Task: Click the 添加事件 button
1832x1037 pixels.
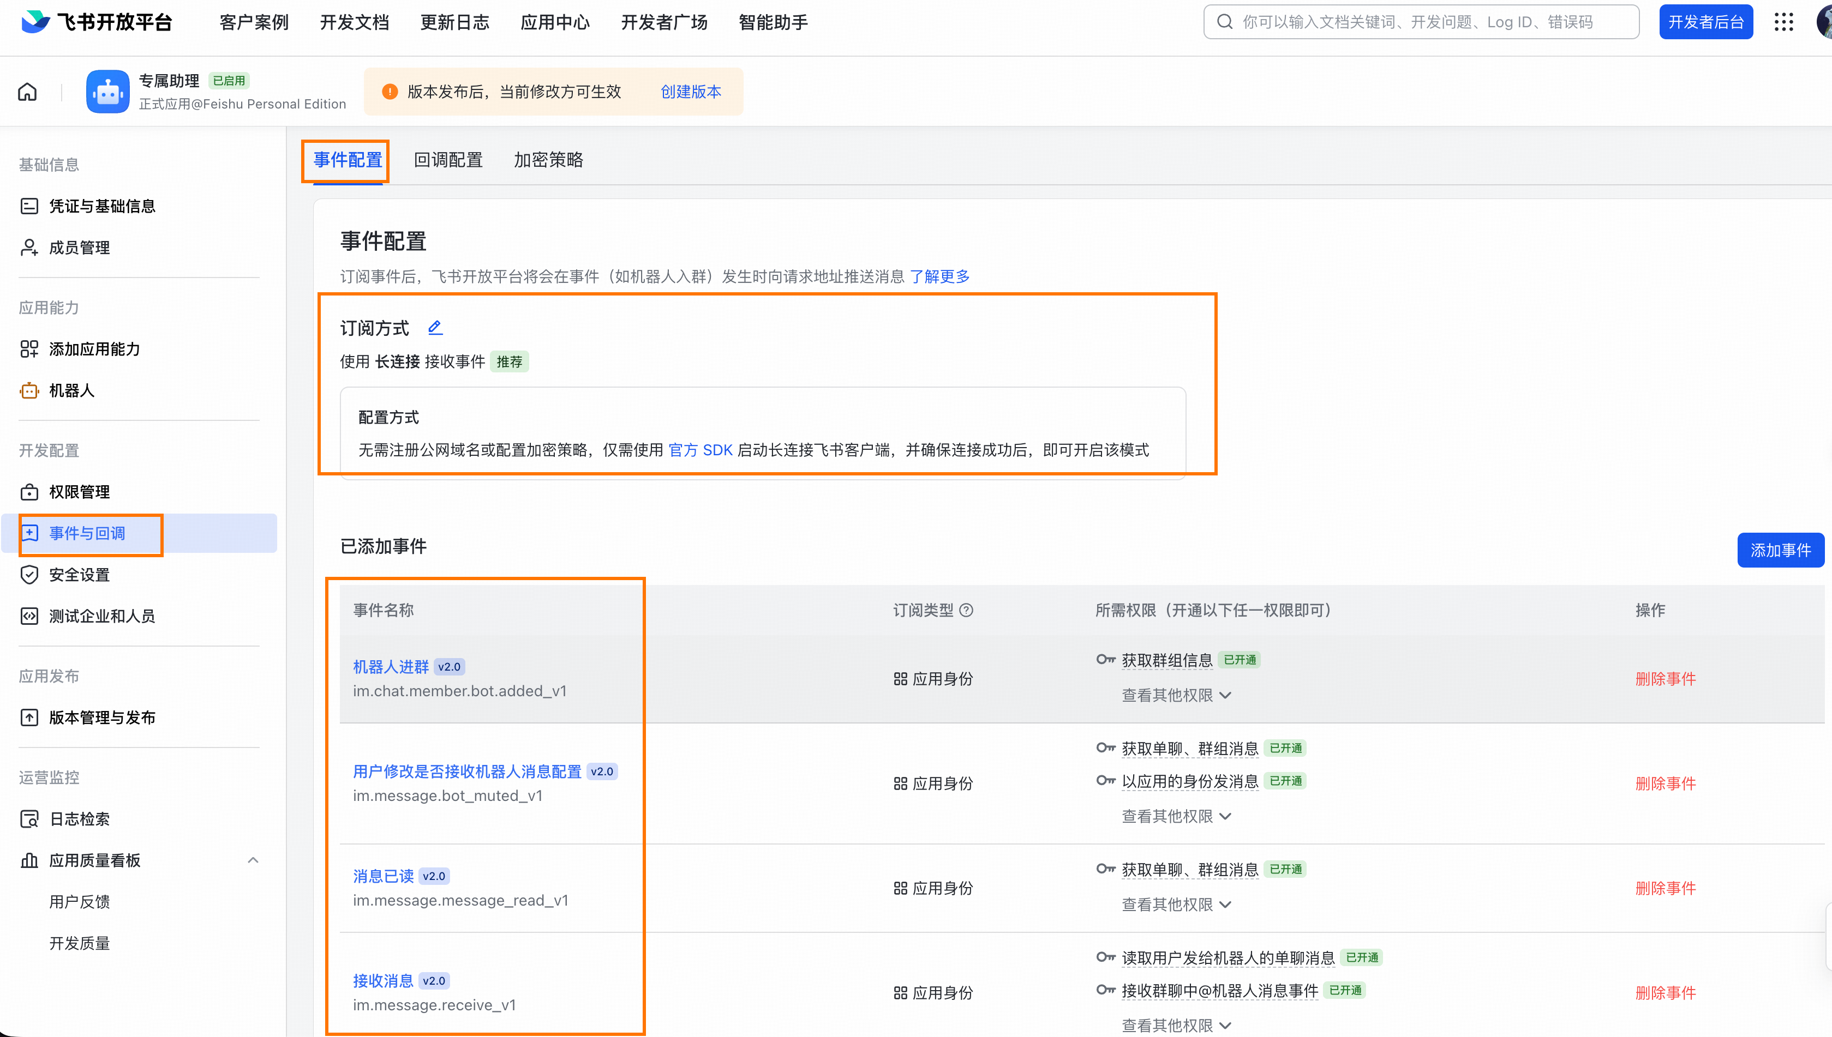Action: click(x=1780, y=550)
